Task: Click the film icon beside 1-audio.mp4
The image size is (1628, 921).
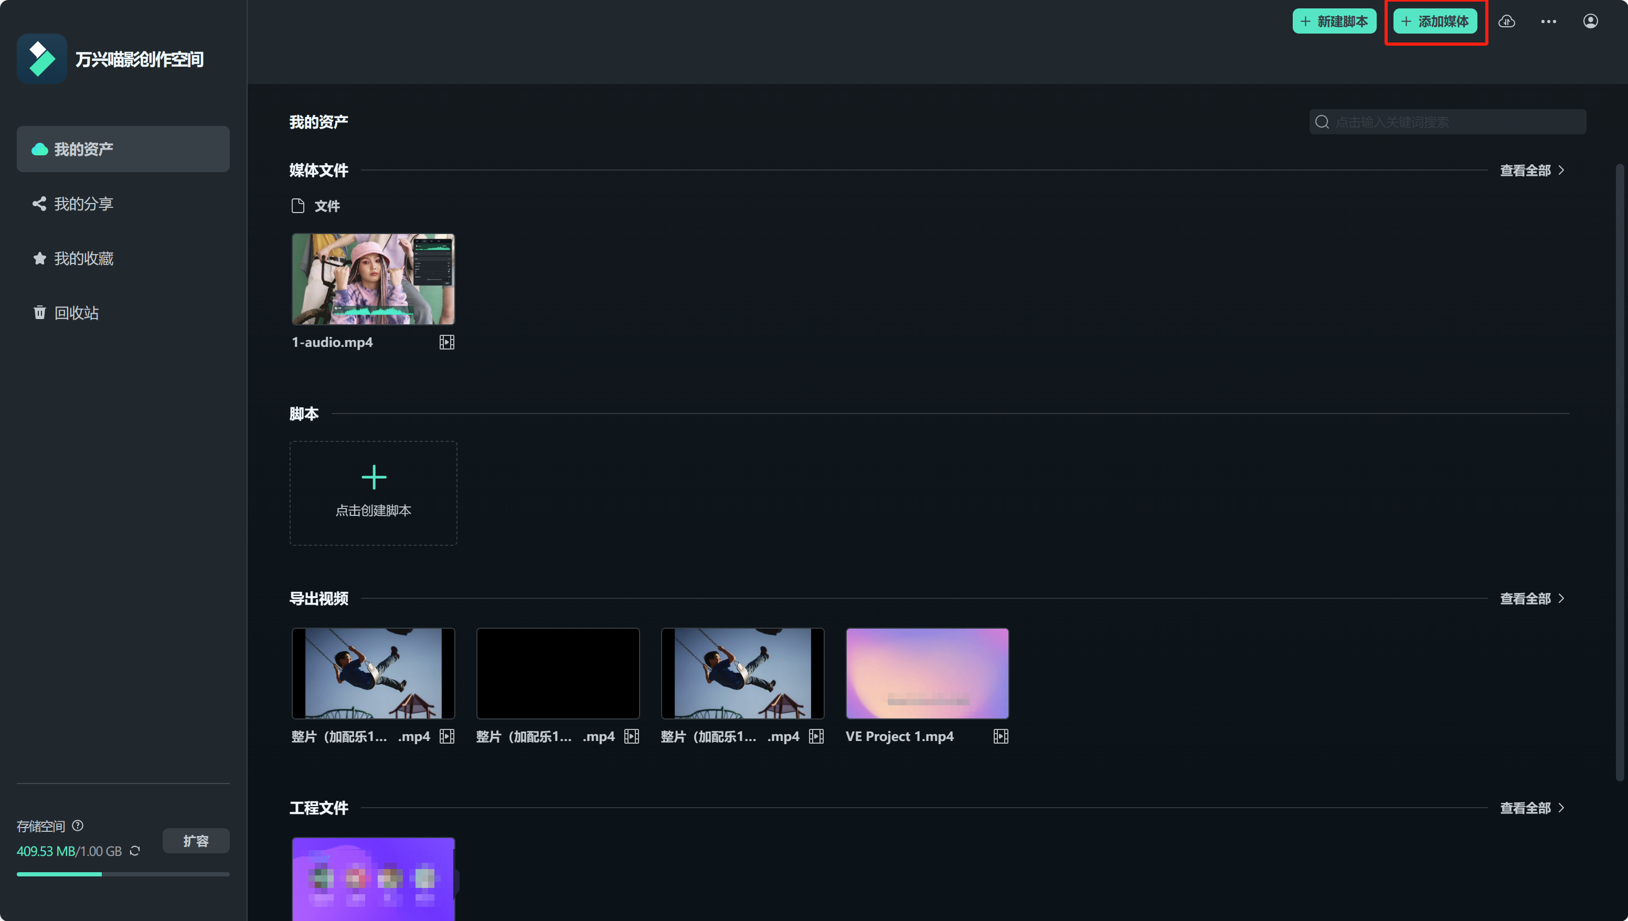Action: (x=447, y=342)
